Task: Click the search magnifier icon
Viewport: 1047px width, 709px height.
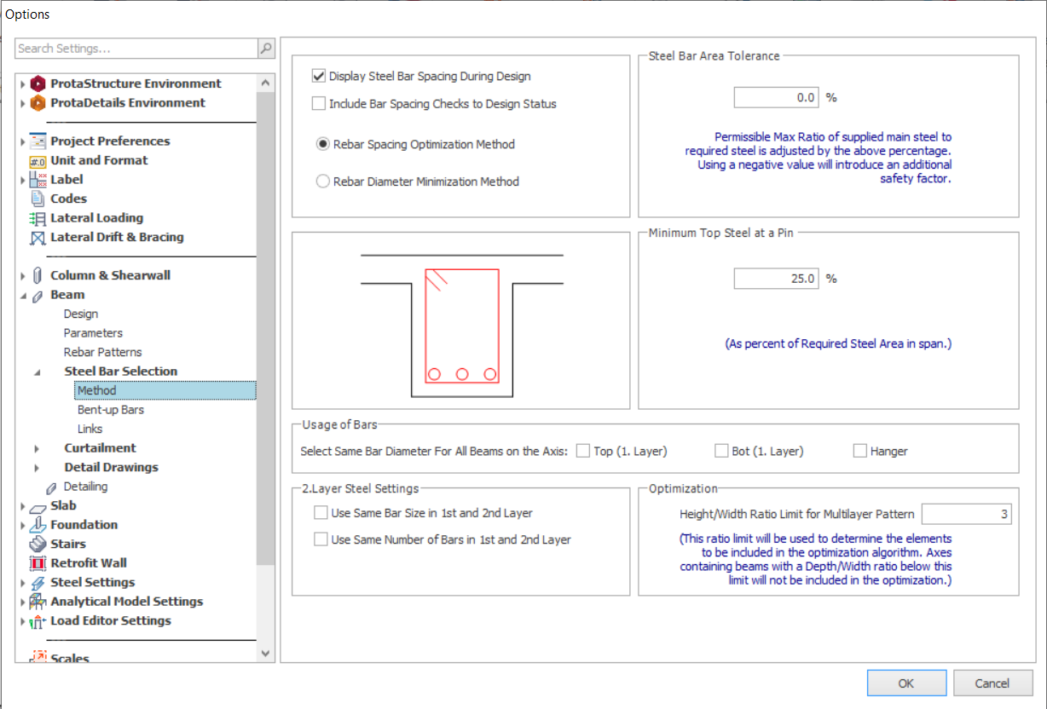Action: (x=266, y=49)
